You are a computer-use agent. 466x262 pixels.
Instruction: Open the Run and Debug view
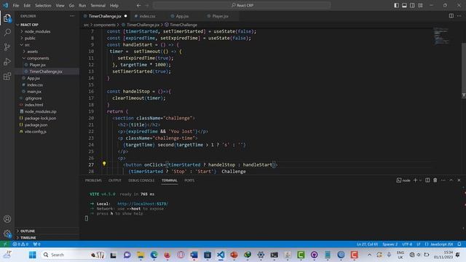(x=7, y=62)
